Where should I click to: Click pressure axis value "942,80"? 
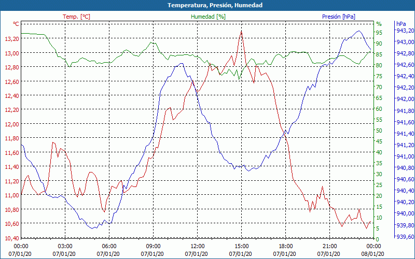tap(406, 53)
